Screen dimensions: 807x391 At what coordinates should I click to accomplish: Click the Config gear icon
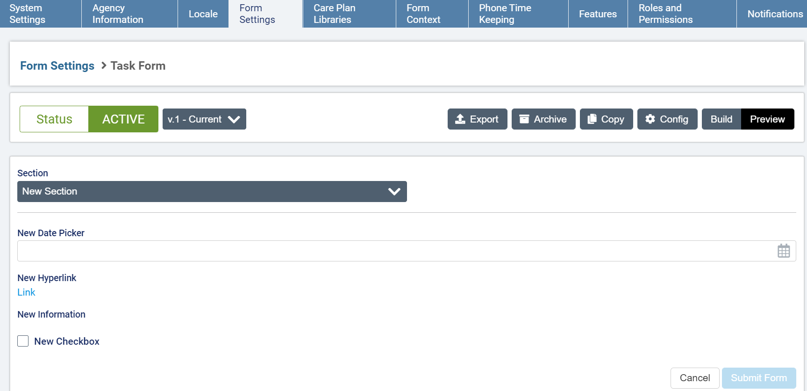650,119
